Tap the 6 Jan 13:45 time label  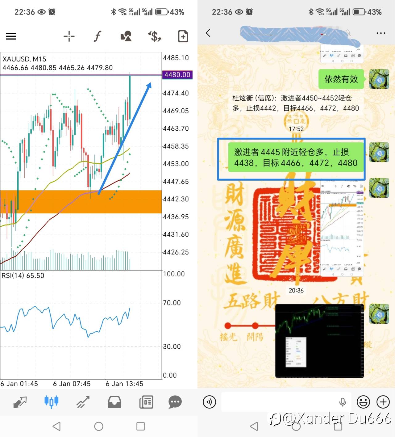pos(124,384)
